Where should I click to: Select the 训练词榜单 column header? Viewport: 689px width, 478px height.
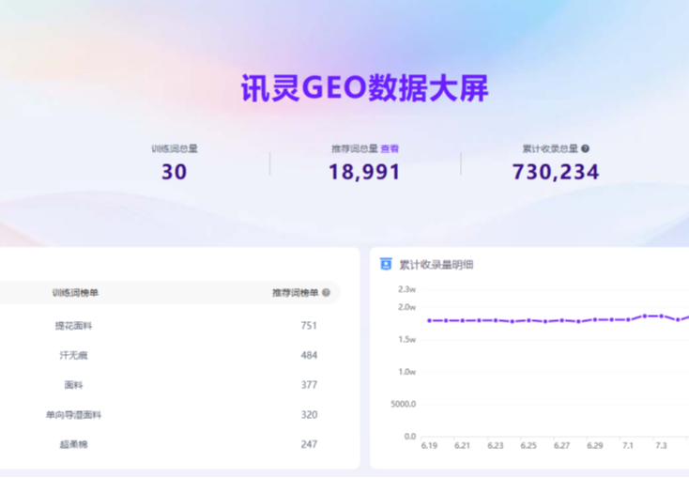point(75,292)
